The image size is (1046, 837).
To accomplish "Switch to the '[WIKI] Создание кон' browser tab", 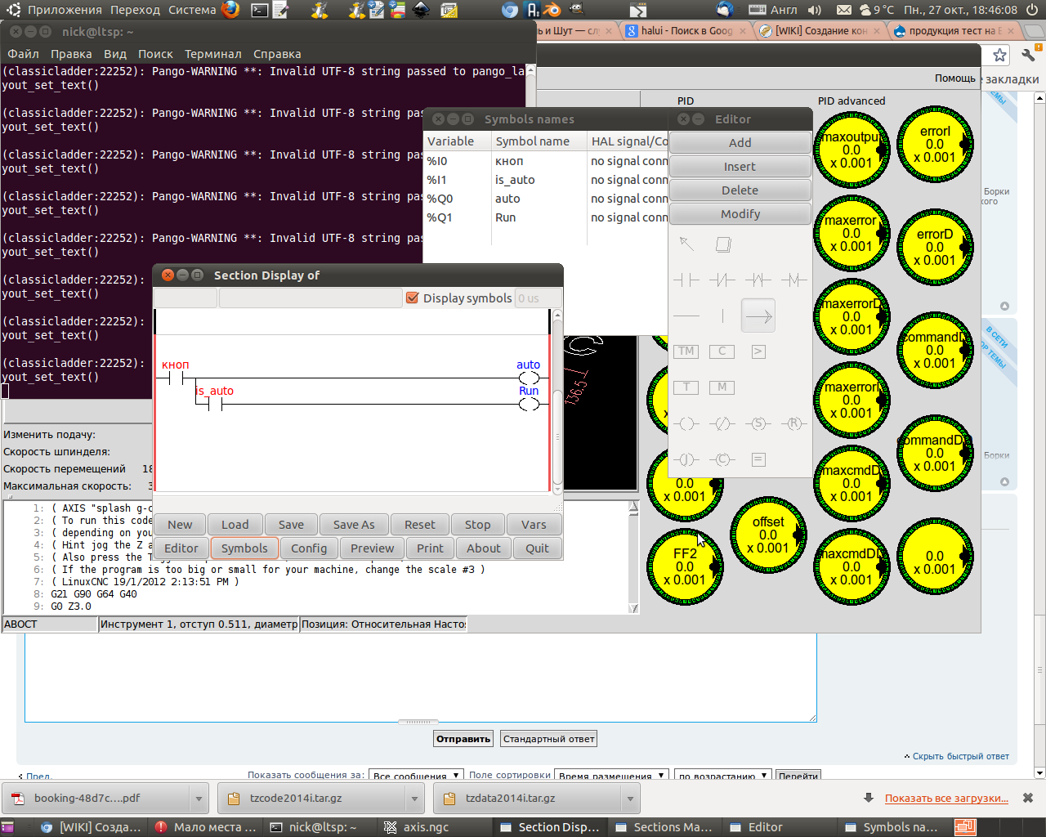I will [820, 31].
